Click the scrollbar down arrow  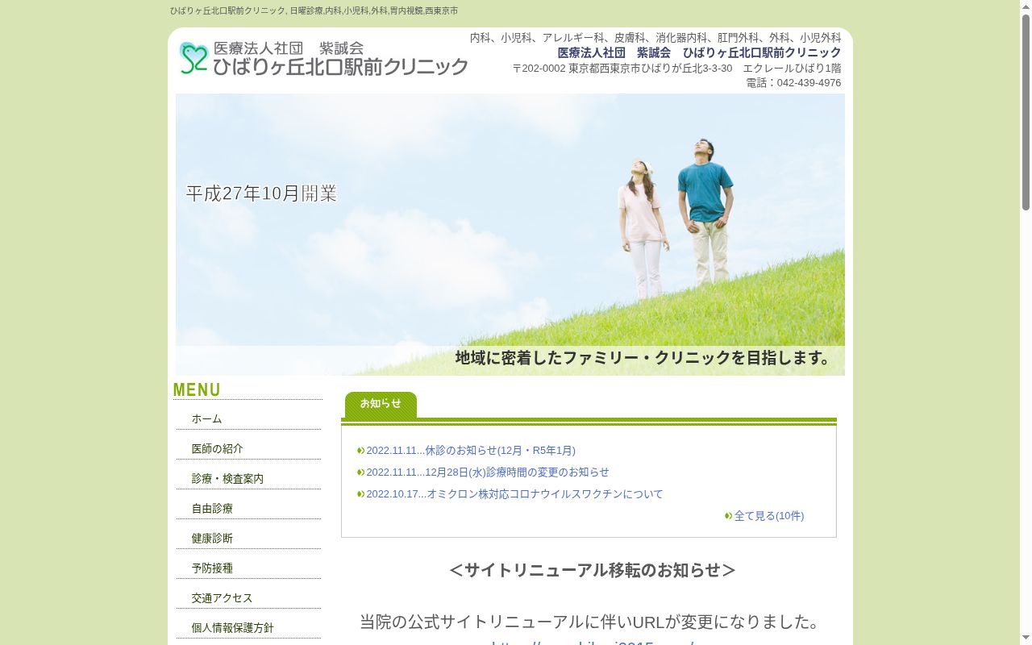(1026, 639)
